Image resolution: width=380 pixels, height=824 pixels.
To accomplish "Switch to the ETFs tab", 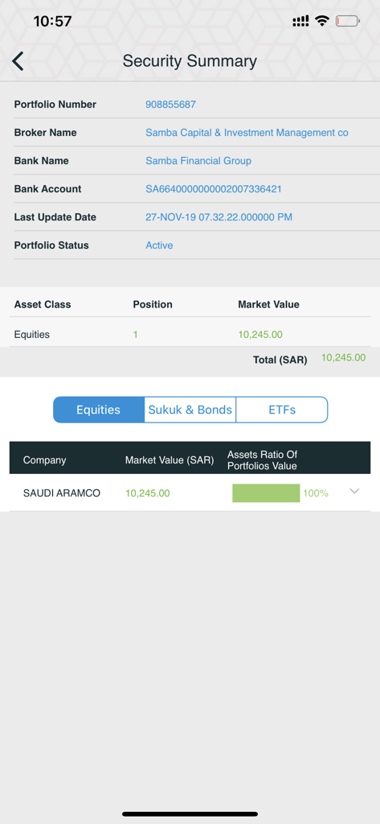I will pyautogui.click(x=282, y=410).
